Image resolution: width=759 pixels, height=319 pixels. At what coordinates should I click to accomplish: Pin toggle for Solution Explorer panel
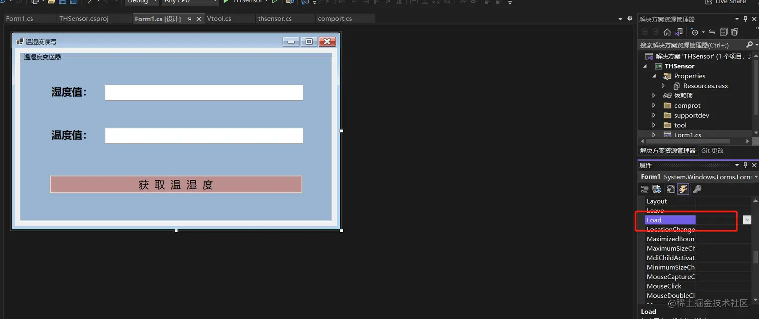[x=746, y=19]
